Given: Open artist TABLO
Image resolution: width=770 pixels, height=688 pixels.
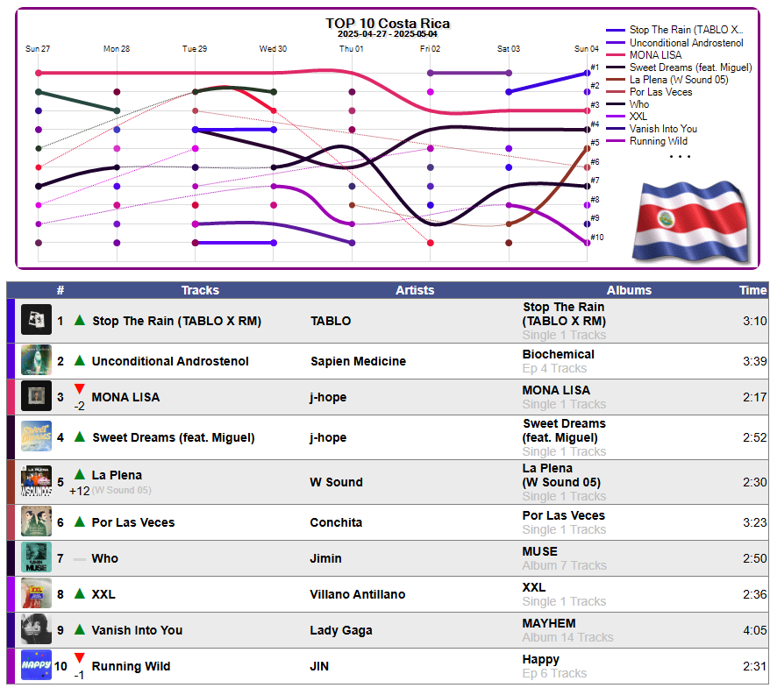Looking at the screenshot, I should 331,321.
